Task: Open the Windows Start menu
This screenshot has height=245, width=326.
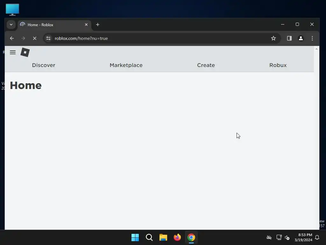Action: [x=135, y=237]
